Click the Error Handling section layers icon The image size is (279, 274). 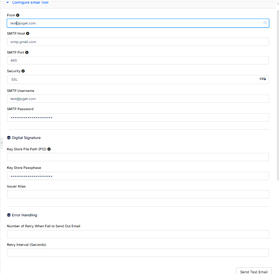pos(9,215)
